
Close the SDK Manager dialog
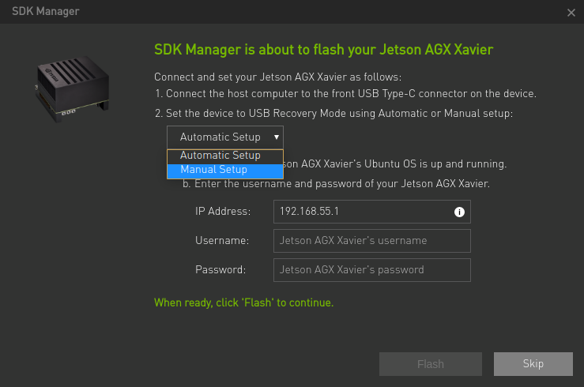pos(571,13)
